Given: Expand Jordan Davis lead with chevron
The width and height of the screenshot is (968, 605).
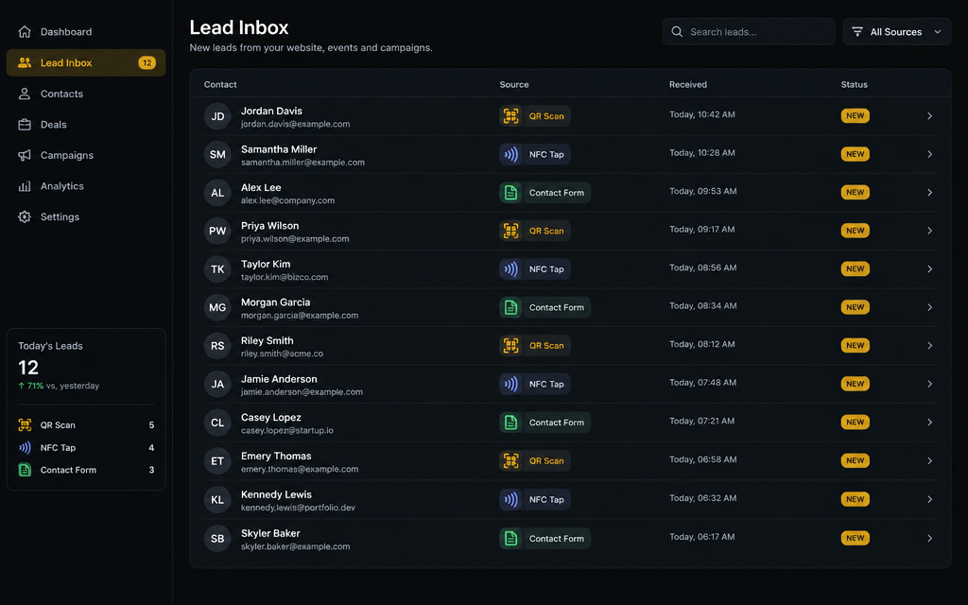Looking at the screenshot, I should [930, 116].
